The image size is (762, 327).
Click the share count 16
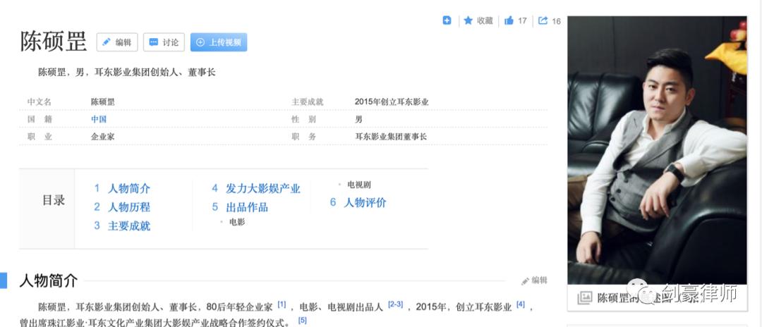pyautogui.click(x=557, y=21)
